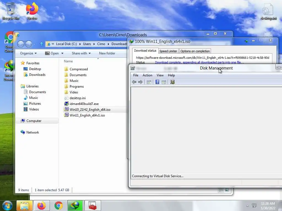
Task: Switch to Internet Download Manager taskbar button
Action: tap(75, 206)
